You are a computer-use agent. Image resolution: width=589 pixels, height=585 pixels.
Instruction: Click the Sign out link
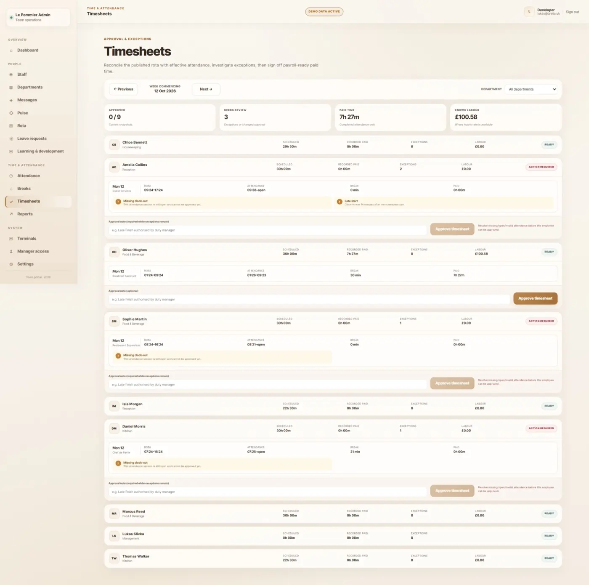(x=572, y=12)
